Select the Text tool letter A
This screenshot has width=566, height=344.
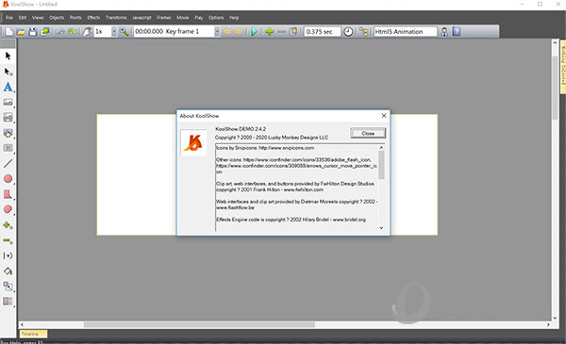8,87
